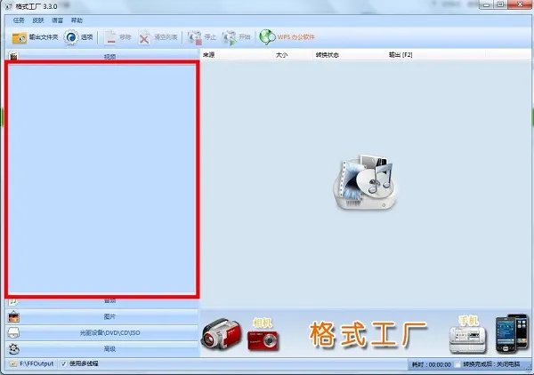Click the video clapperboard icon
The width and height of the screenshot is (534, 375).
tap(13, 56)
